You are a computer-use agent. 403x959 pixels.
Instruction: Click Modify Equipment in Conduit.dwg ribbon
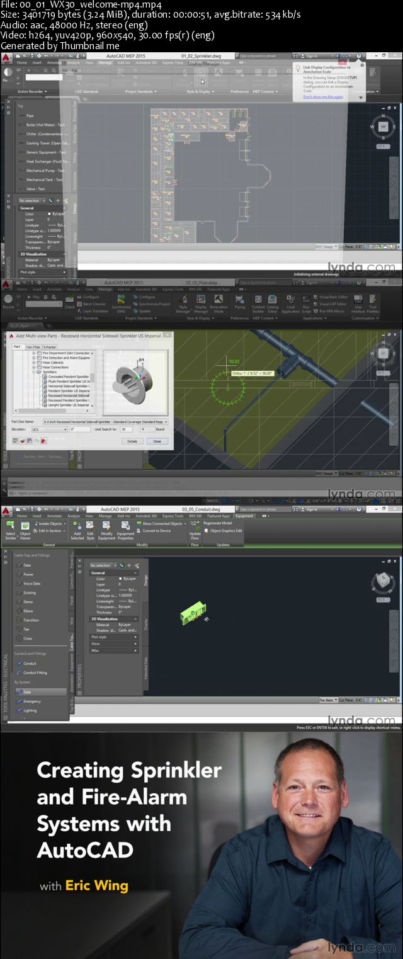106,530
